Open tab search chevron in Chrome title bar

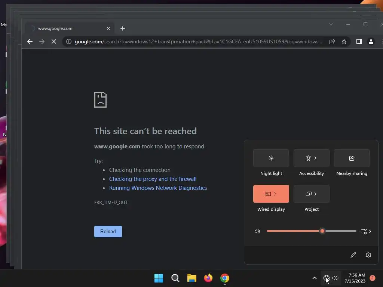point(331,24)
